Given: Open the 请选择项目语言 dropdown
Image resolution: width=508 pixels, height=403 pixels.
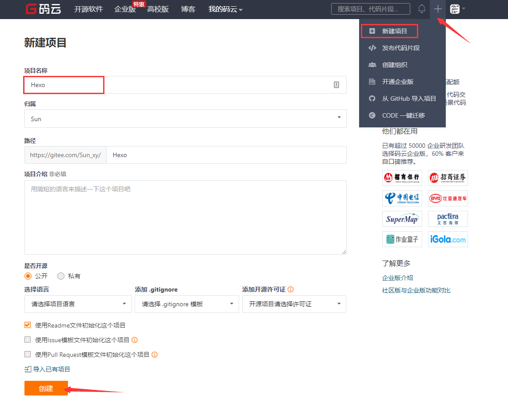Looking at the screenshot, I should pos(78,304).
